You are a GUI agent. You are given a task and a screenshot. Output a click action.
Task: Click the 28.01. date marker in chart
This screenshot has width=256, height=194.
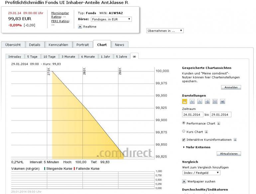[84, 71]
